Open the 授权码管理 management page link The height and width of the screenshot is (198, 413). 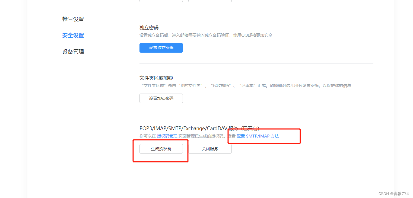pos(167,136)
